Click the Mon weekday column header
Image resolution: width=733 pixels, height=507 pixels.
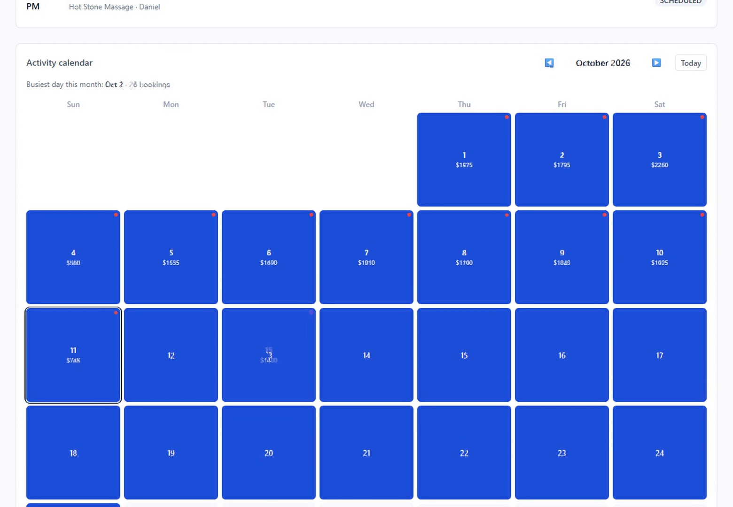coord(171,104)
